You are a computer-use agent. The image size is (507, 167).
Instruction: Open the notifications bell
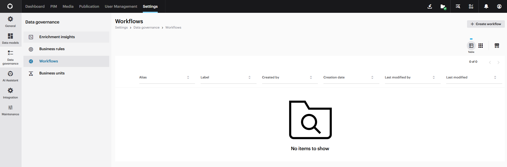click(x=486, y=6)
